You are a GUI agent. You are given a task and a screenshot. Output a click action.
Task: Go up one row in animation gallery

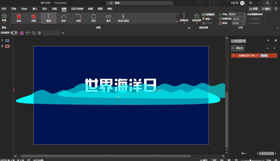[177, 14]
